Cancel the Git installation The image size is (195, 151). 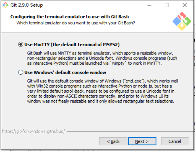click(175, 141)
